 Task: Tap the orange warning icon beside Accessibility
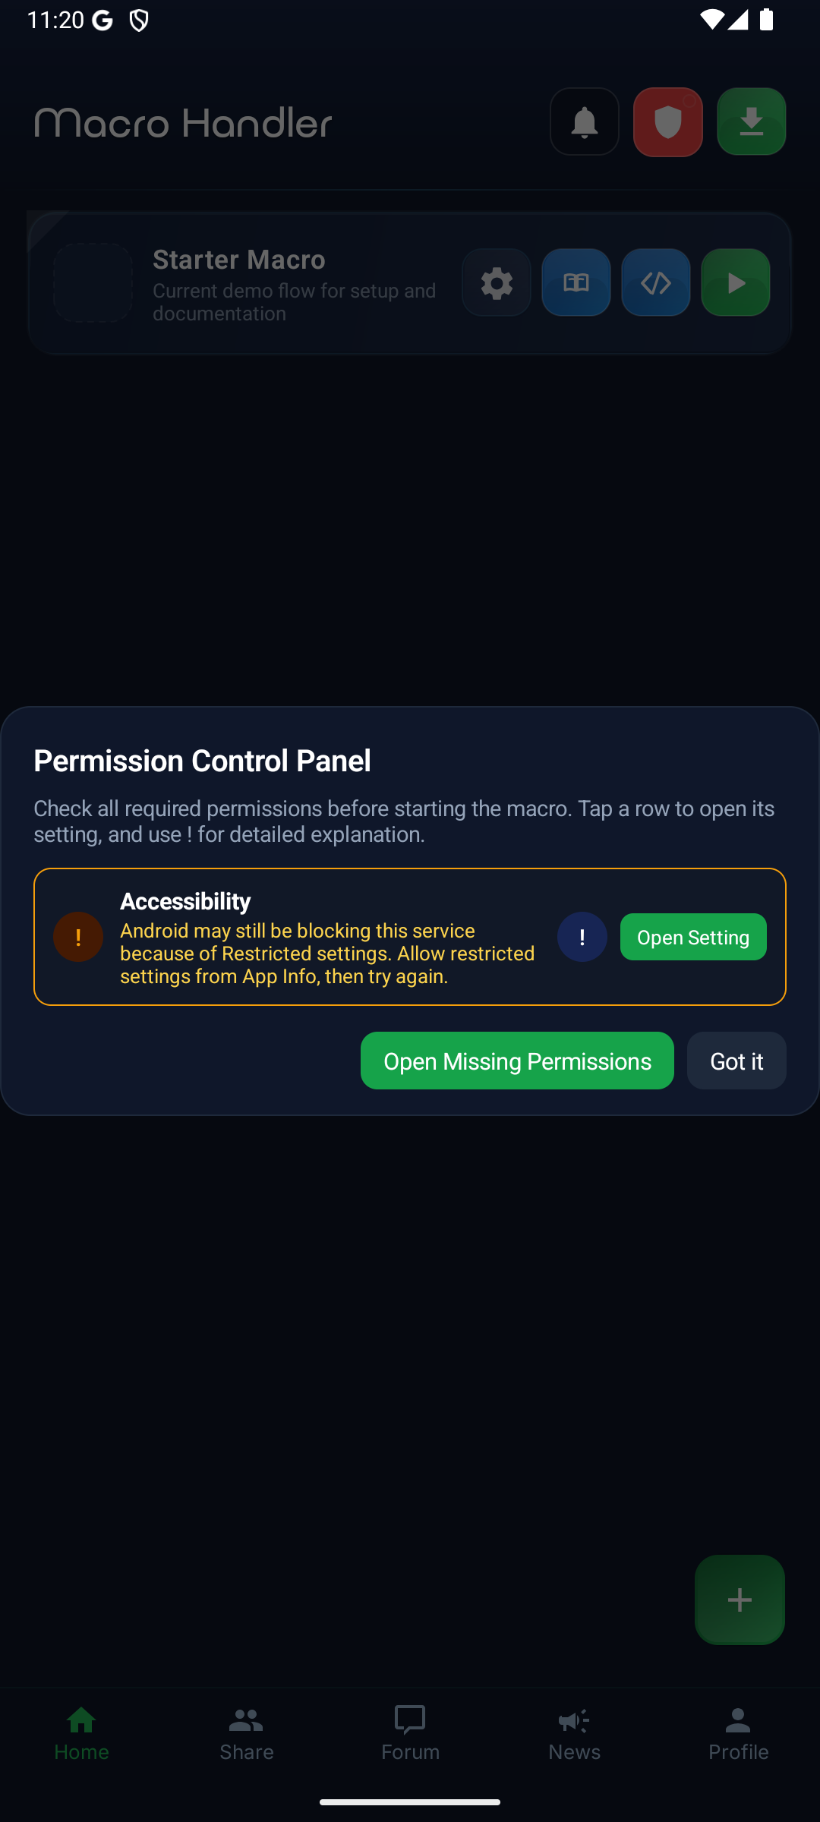(78, 937)
